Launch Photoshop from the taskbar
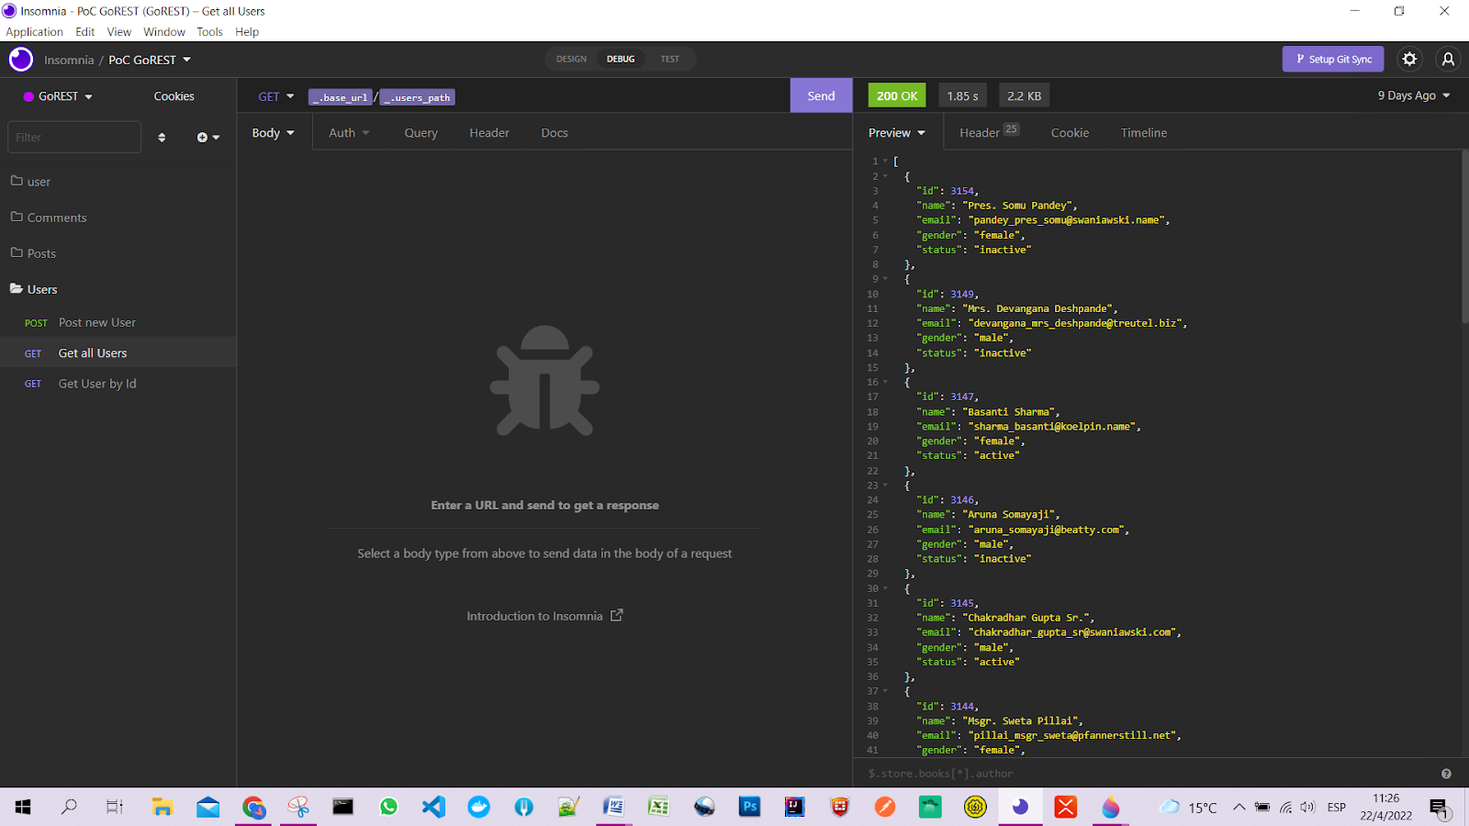1469x826 pixels. (749, 807)
